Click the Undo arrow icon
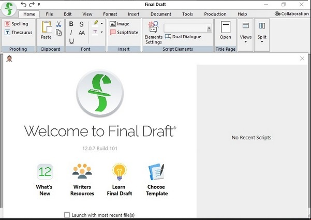 [x=23, y=4]
